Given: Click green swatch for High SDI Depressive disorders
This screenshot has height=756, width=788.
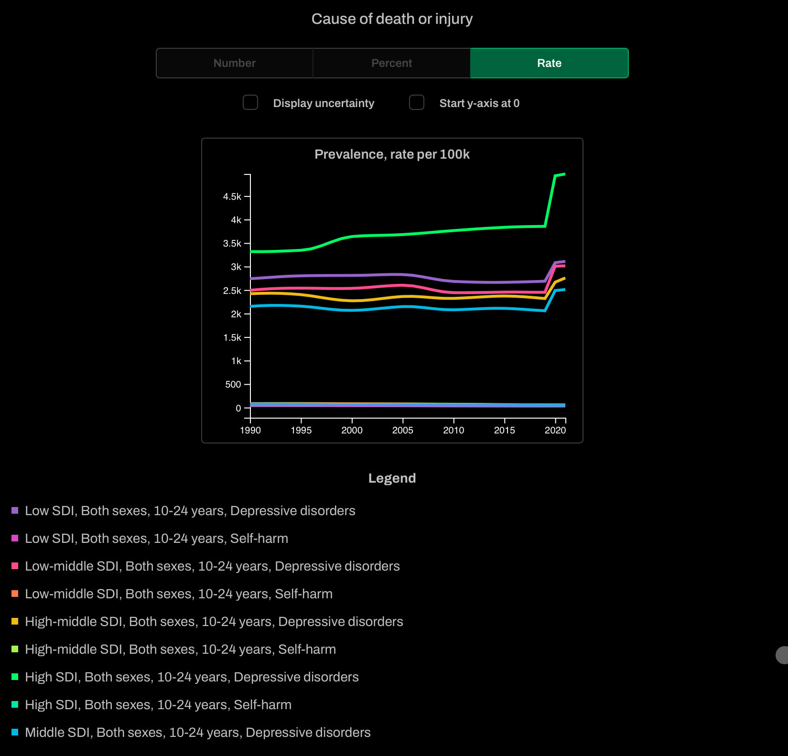Looking at the screenshot, I should pyautogui.click(x=15, y=677).
